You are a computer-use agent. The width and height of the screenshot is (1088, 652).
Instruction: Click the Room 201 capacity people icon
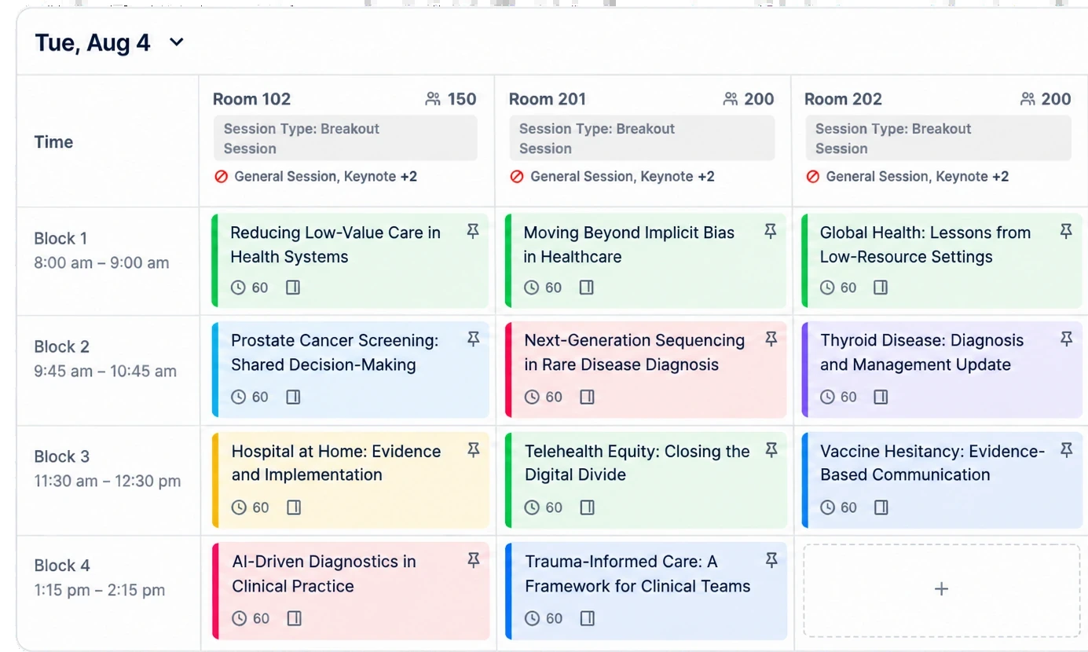click(x=731, y=99)
